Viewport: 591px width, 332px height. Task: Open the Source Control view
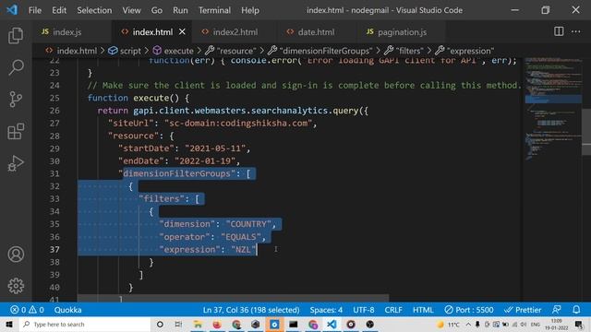point(16,100)
